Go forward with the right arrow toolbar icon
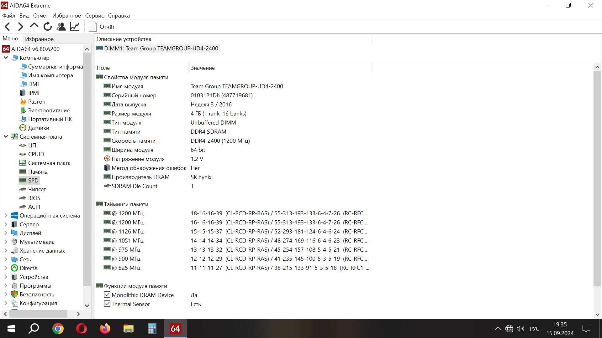This screenshot has width=602, height=338. 20,27
